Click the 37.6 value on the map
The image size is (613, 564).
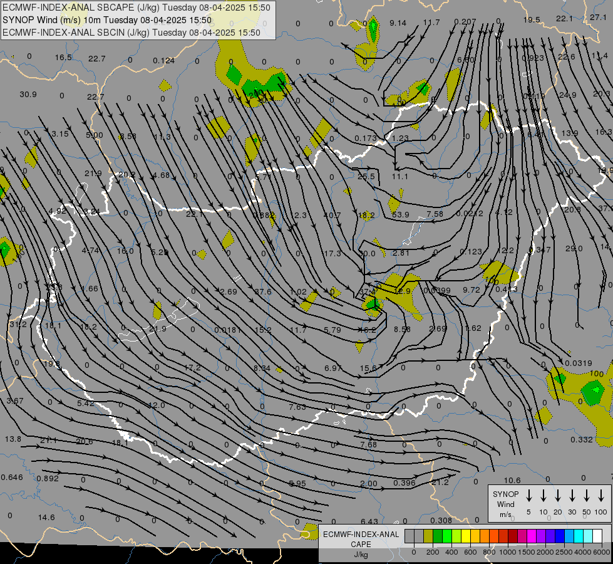tap(263, 291)
